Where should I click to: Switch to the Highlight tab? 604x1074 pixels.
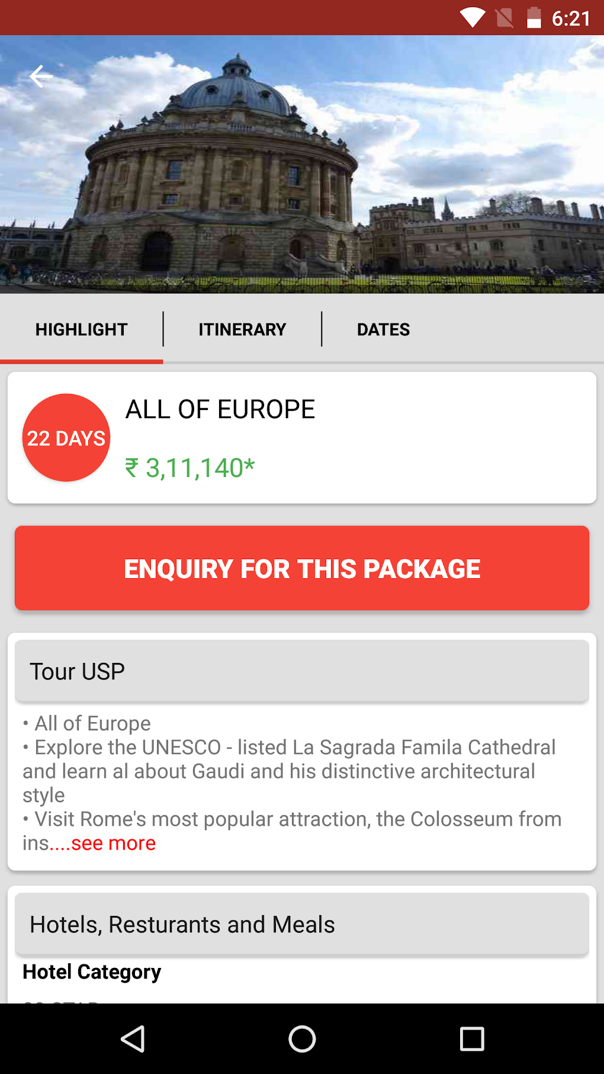click(x=82, y=329)
